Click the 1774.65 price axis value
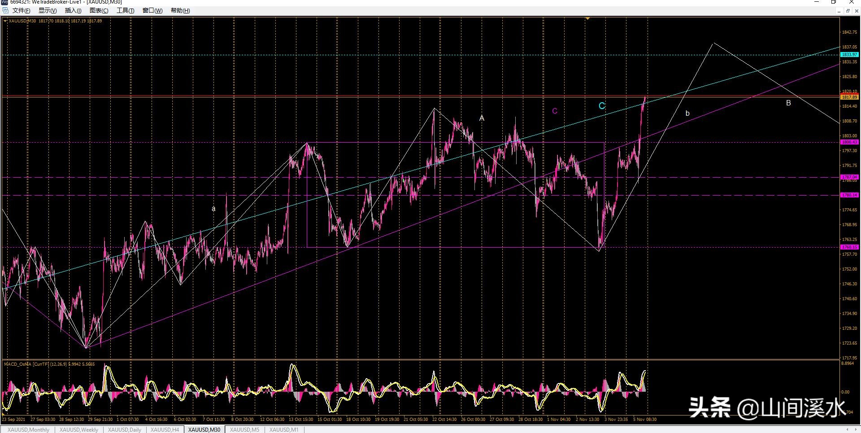The width and height of the screenshot is (861, 433). click(849, 210)
